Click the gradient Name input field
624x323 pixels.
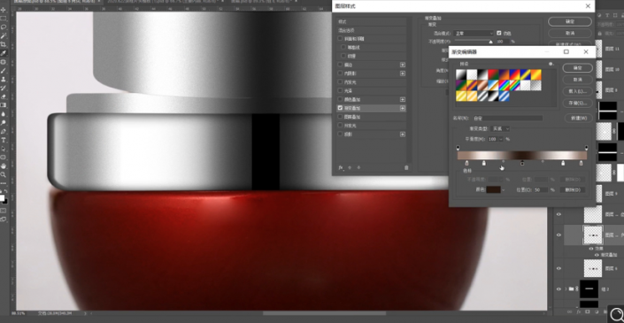(x=508, y=119)
